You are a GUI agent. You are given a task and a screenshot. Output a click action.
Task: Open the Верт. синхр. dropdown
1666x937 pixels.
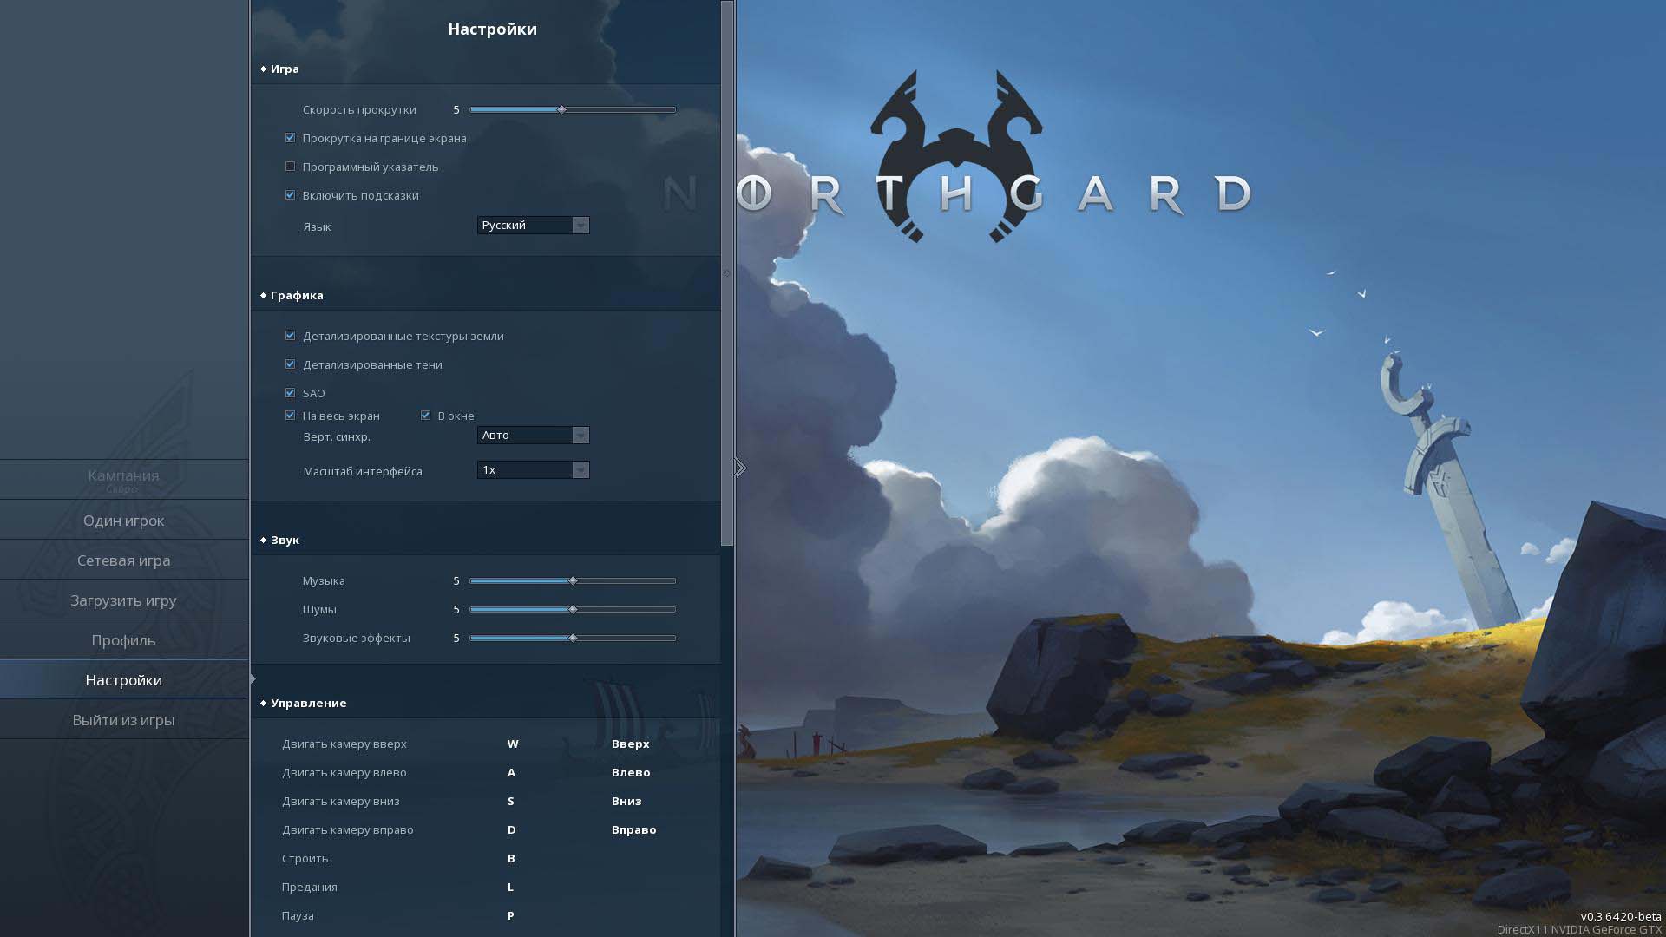click(533, 436)
